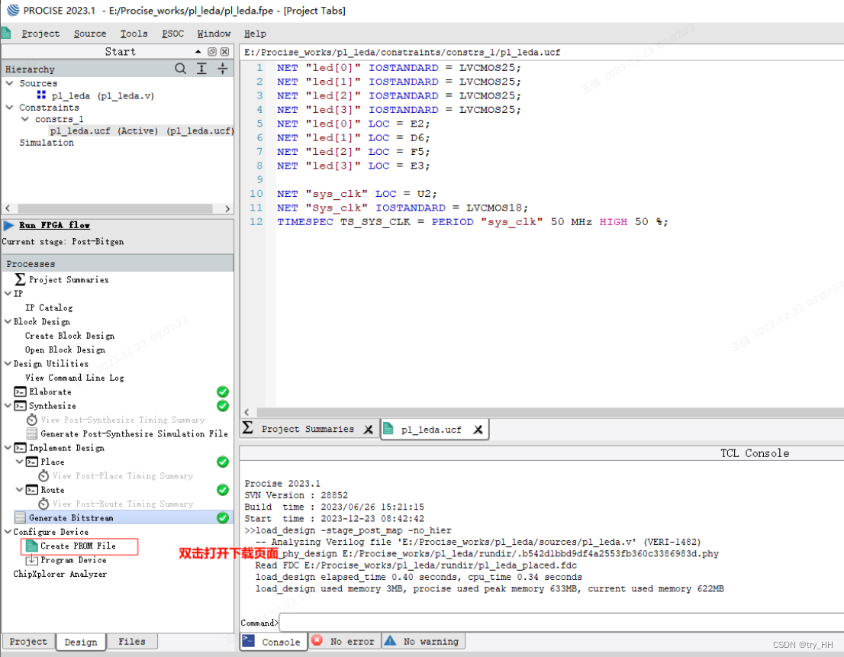This screenshot has width=844, height=657.
Task: Select View Command Line Log
Action: coord(74,377)
